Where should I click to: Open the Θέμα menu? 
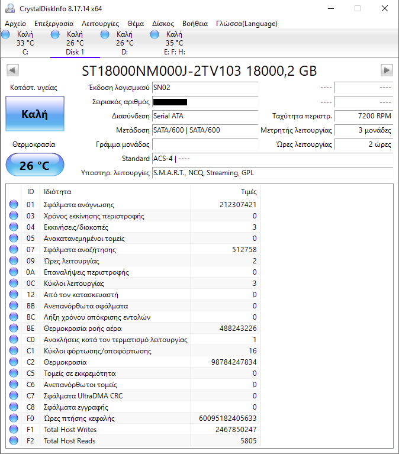click(136, 24)
